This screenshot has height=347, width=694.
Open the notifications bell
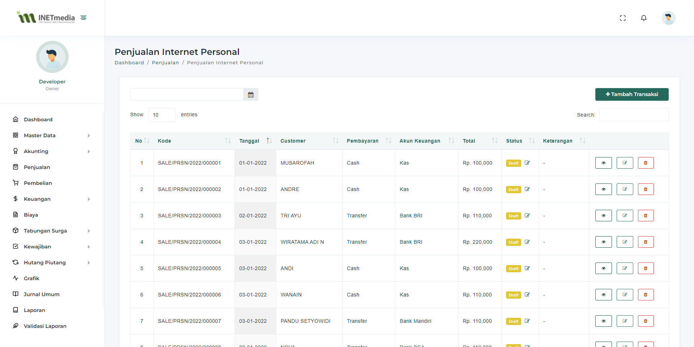point(643,18)
